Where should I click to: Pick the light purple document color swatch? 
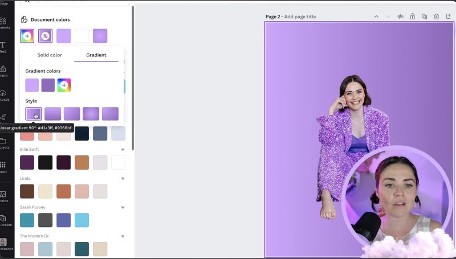tap(64, 36)
